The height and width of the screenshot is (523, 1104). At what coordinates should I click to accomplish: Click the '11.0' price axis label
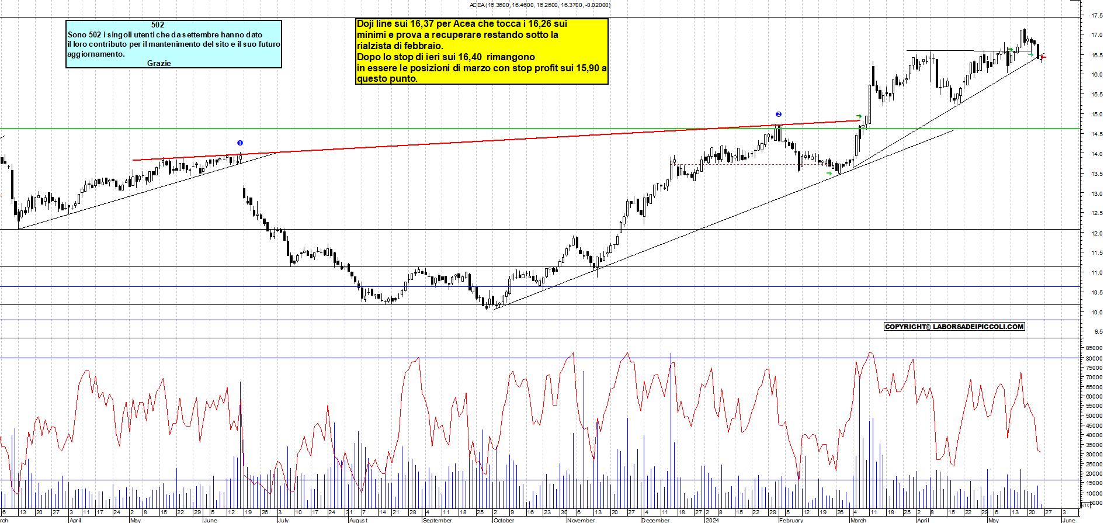tap(1097, 273)
